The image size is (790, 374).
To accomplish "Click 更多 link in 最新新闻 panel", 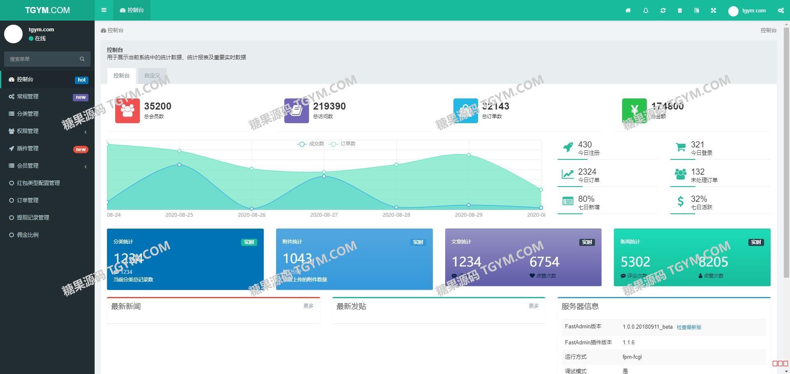I will pos(309,306).
